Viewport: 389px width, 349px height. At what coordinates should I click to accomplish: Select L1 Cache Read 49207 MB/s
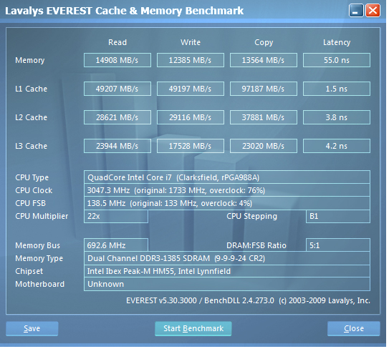[x=117, y=89]
